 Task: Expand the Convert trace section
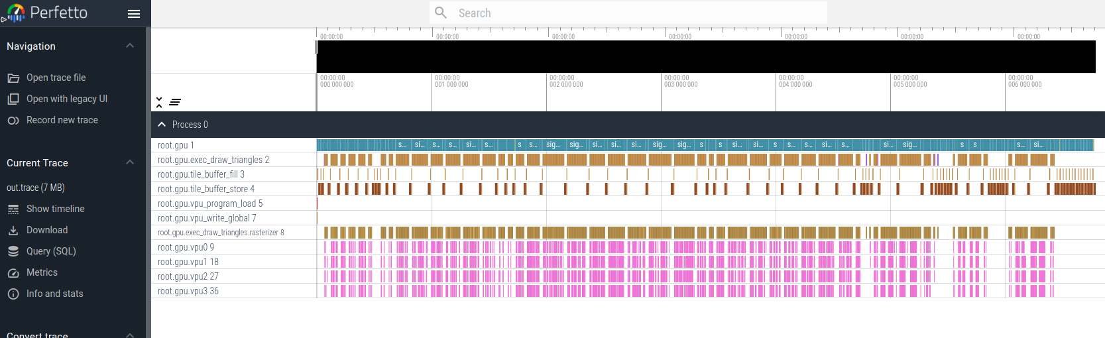[x=130, y=335]
